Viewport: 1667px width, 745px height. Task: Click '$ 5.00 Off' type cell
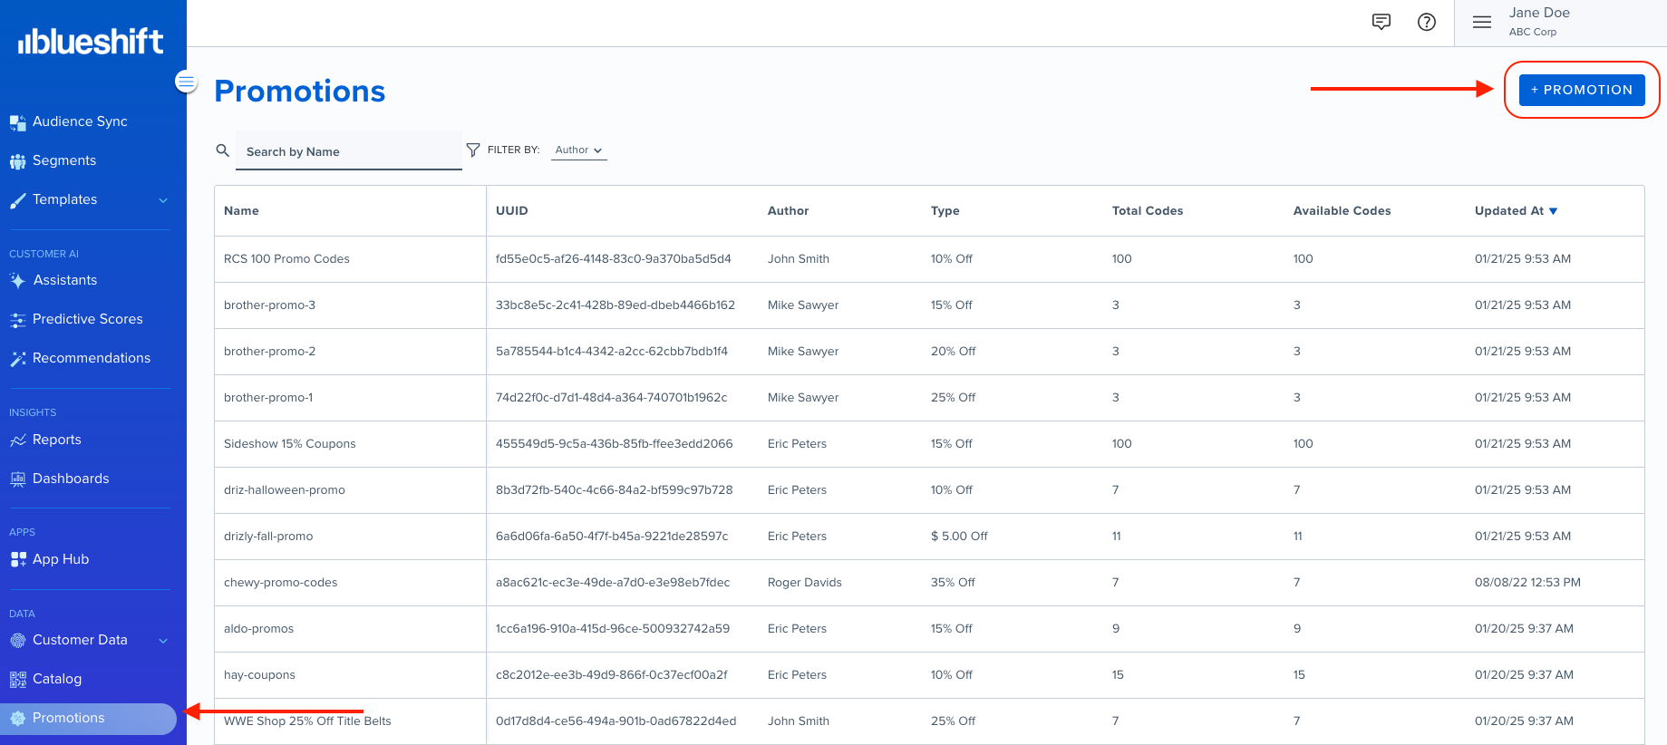[959, 537]
